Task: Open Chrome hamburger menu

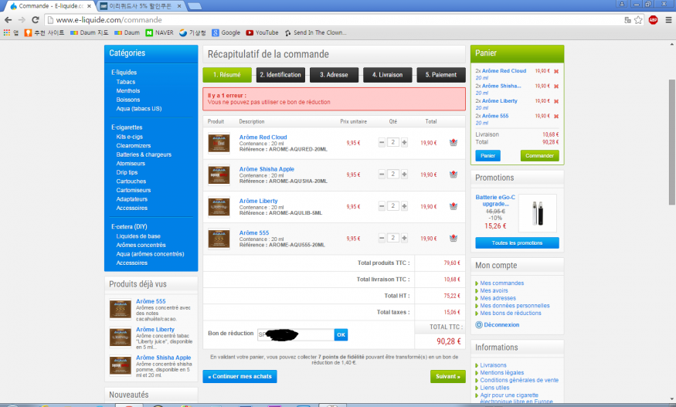Action: pyautogui.click(x=667, y=19)
